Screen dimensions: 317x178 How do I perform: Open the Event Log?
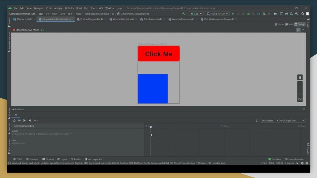point(275,159)
